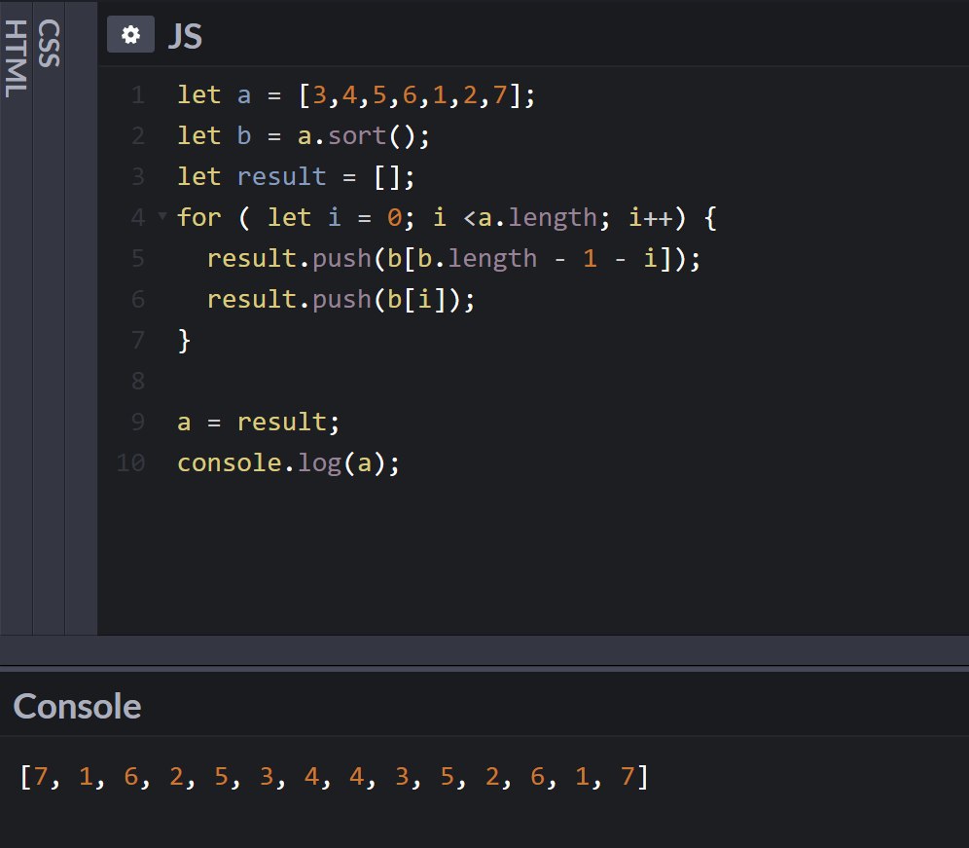Collapse the for loop fold arrow

pos(162,216)
